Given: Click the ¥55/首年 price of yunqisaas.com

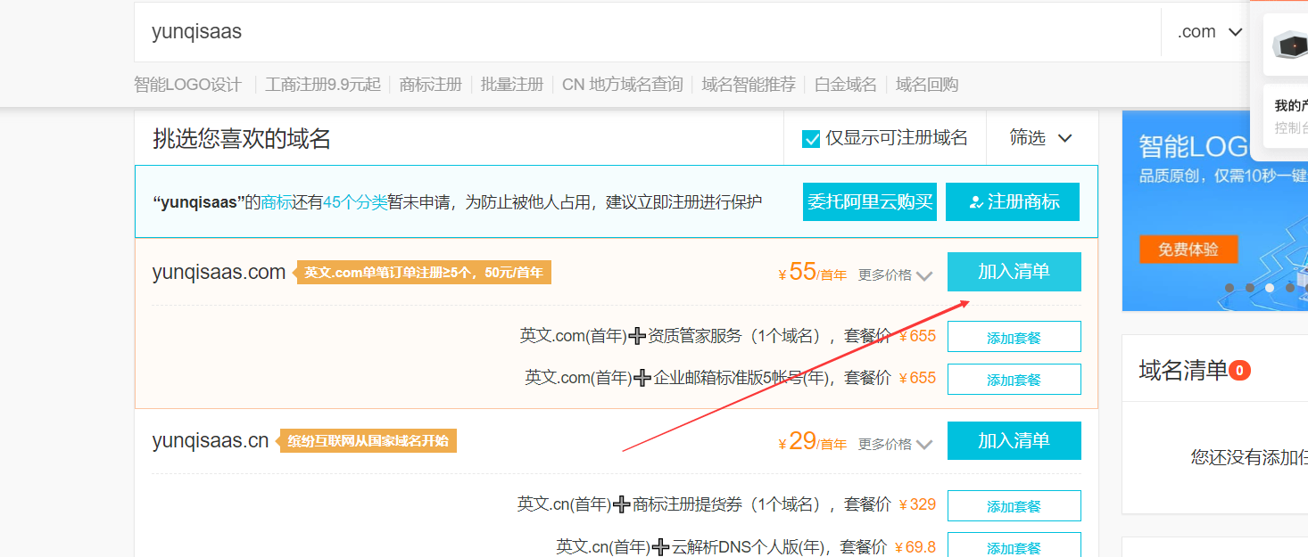Looking at the screenshot, I should click(813, 272).
